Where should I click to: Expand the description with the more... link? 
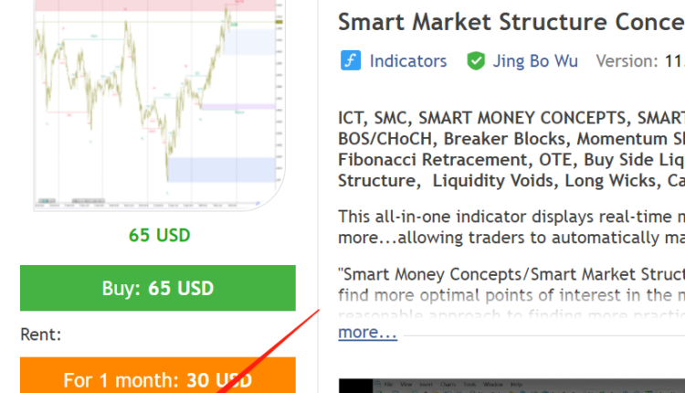[367, 332]
